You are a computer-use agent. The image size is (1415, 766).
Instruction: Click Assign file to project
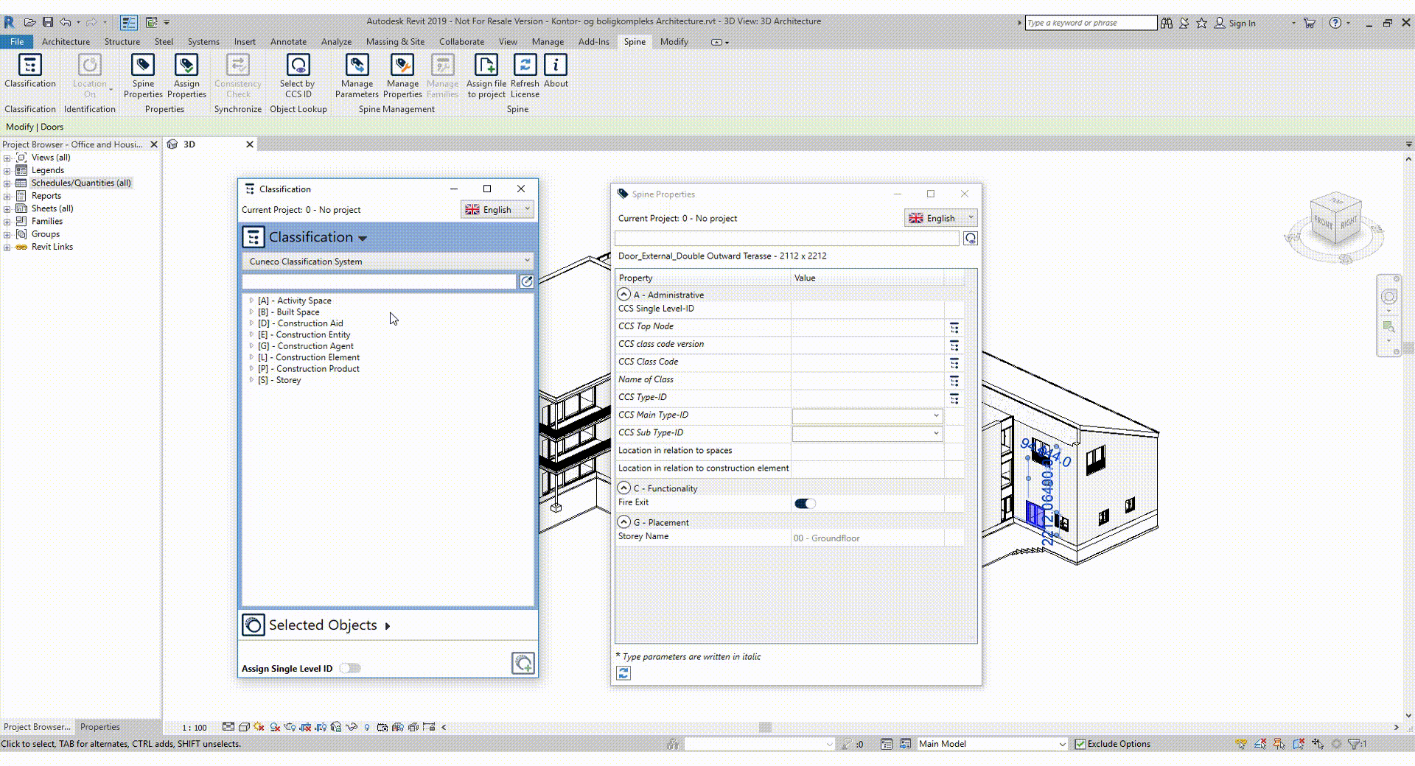coord(486,76)
